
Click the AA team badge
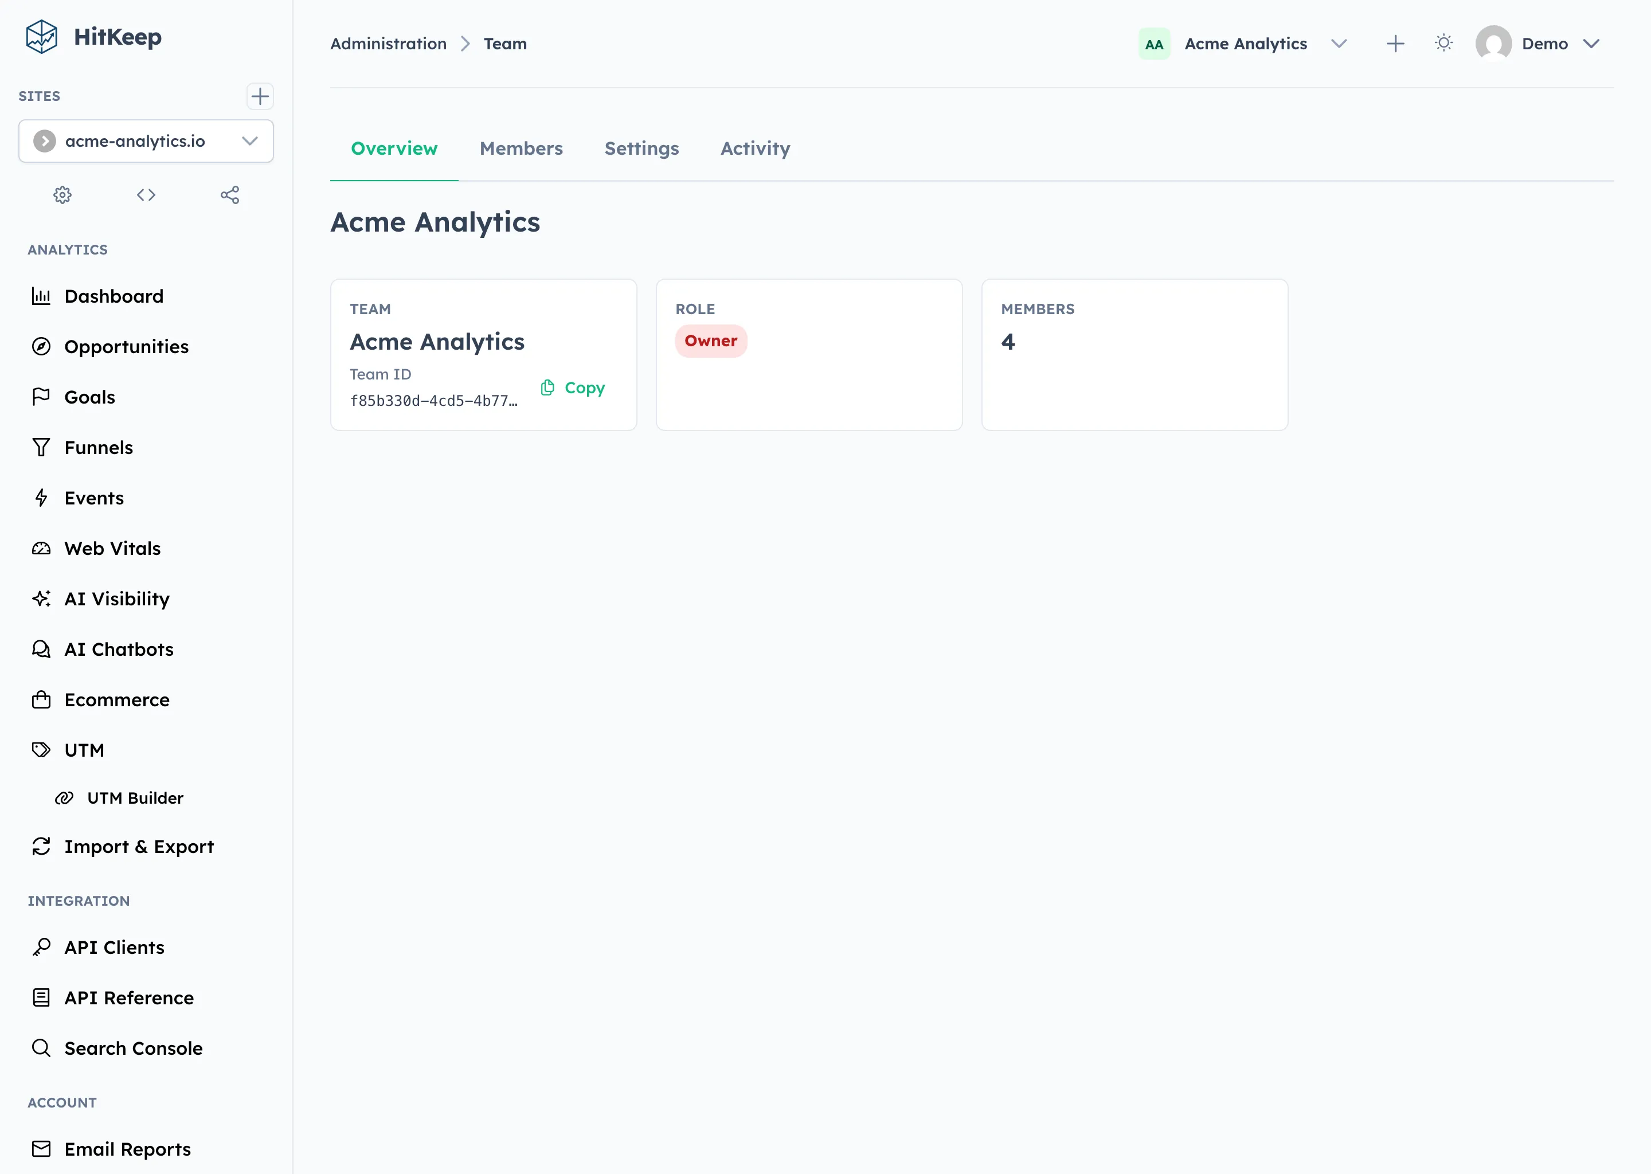[1155, 44]
